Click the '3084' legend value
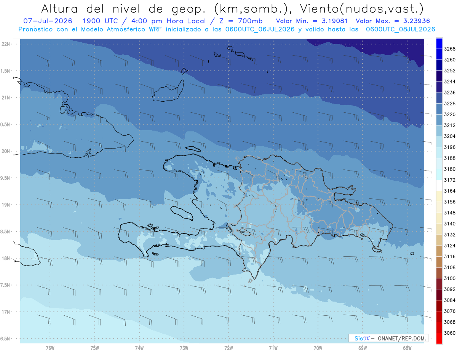The width and height of the screenshot is (457, 353). (x=450, y=300)
